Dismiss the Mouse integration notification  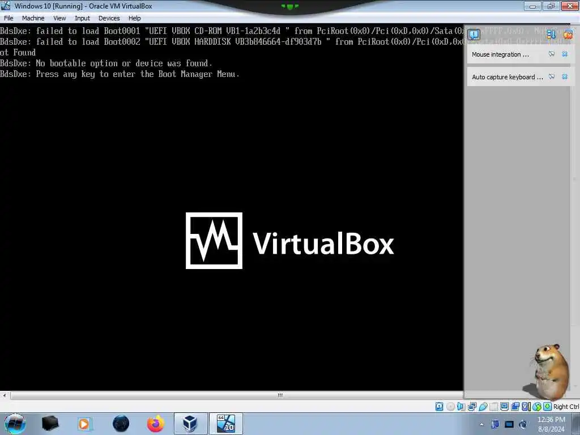click(565, 54)
